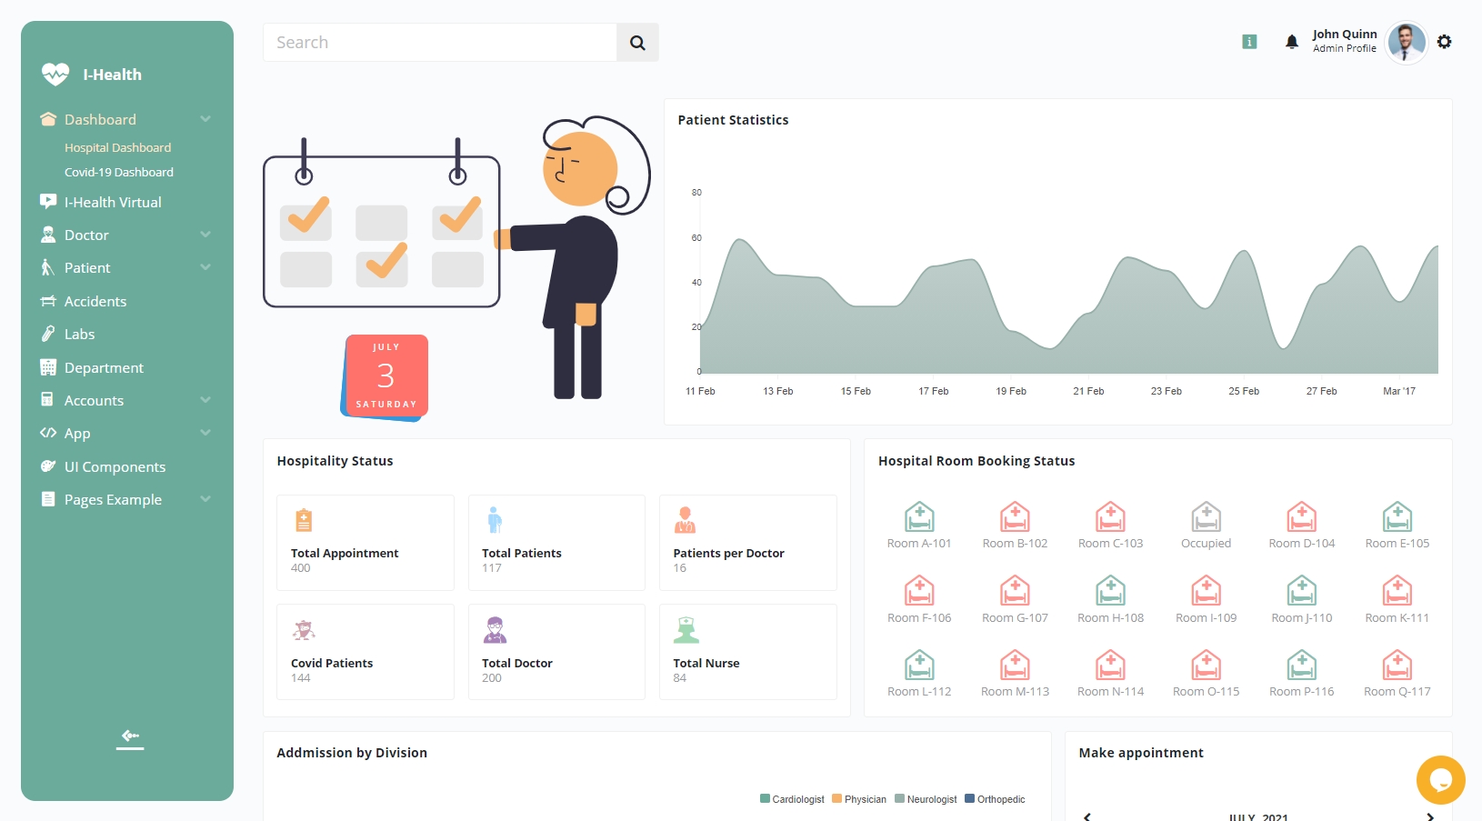
Task: Toggle Physician legend series
Action: (x=859, y=799)
